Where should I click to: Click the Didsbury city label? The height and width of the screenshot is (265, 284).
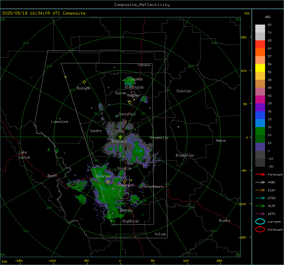coord(119,141)
